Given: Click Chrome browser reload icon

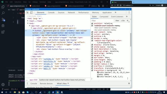Looking at the screenshot, I should [118, 5].
